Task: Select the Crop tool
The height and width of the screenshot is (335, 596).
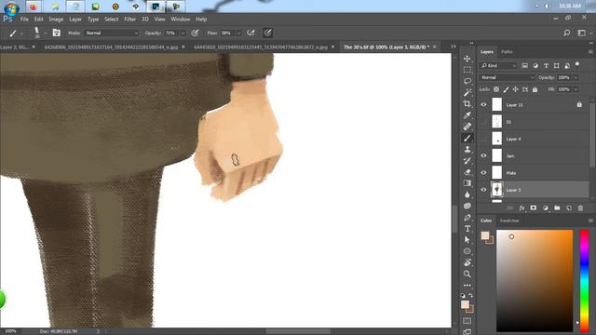Action: pyautogui.click(x=467, y=103)
